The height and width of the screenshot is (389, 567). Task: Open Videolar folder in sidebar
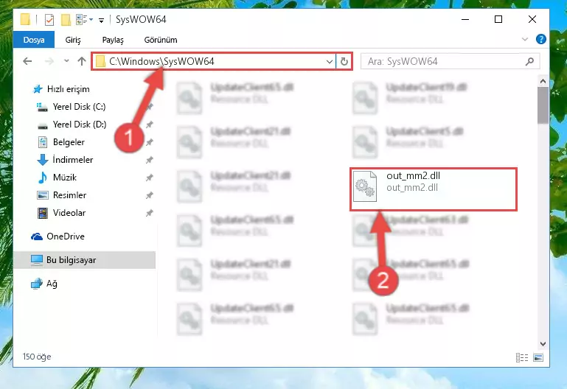[69, 213]
